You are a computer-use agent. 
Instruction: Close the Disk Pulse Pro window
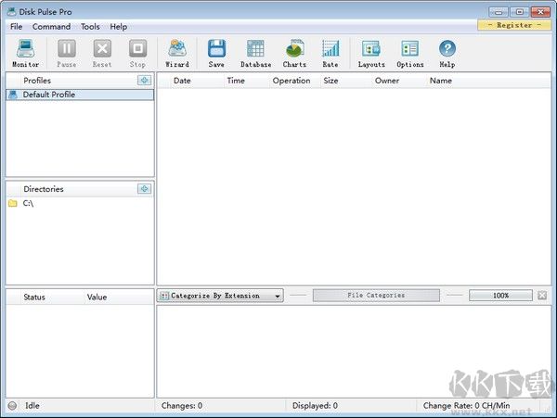point(540,12)
